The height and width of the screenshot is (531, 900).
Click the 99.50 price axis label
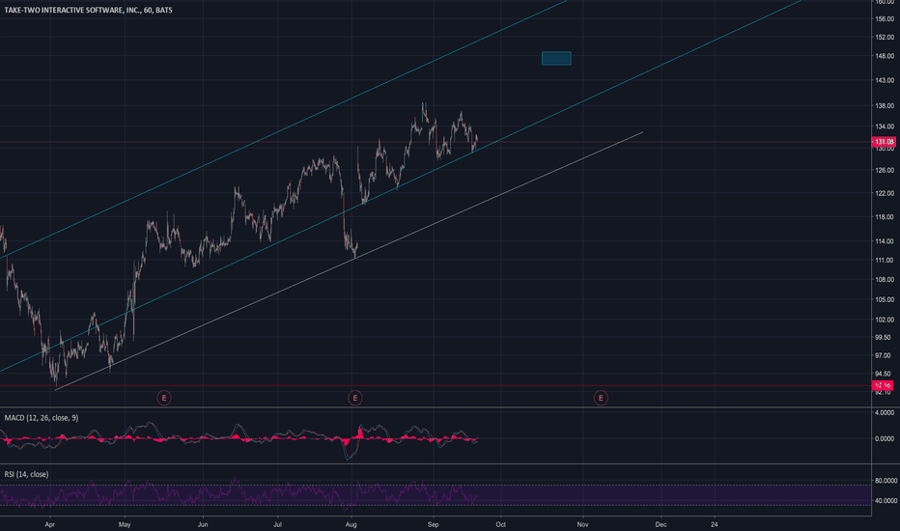pyautogui.click(x=883, y=338)
